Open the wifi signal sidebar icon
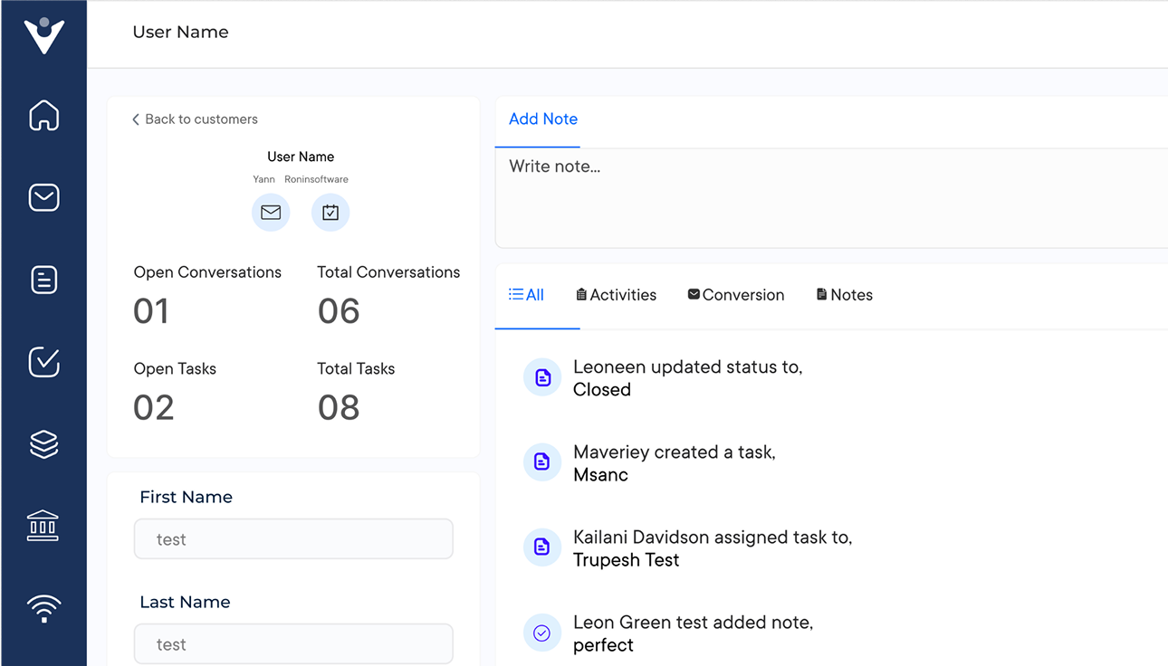Viewport: 1168px width, 666px height. click(43, 608)
